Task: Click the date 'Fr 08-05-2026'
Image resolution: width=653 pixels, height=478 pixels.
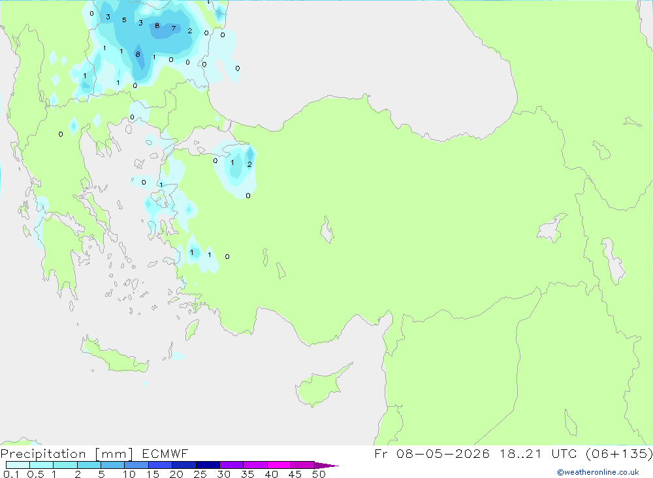Action: 432,453
